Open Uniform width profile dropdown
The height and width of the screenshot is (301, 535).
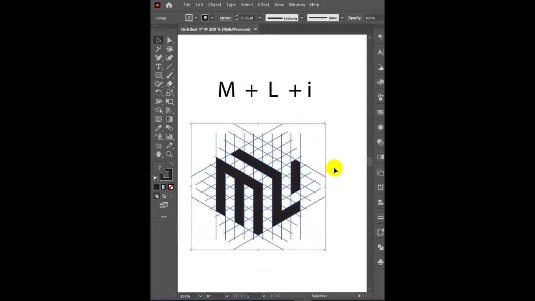(301, 18)
